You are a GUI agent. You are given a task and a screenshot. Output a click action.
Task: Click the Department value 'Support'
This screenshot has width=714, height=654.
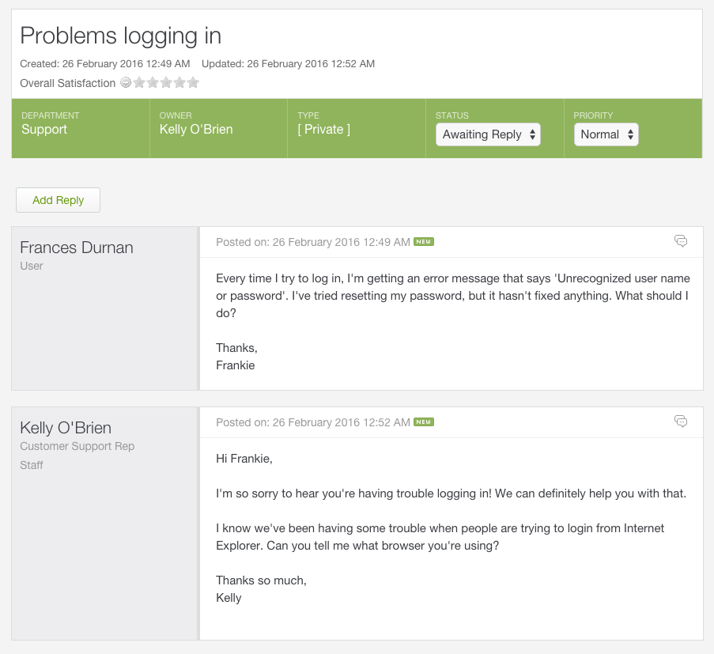44,130
